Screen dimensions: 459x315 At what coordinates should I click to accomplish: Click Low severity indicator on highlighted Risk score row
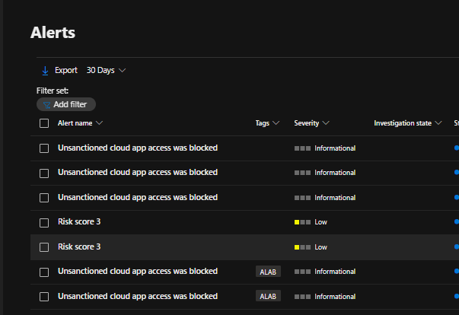tap(302, 247)
